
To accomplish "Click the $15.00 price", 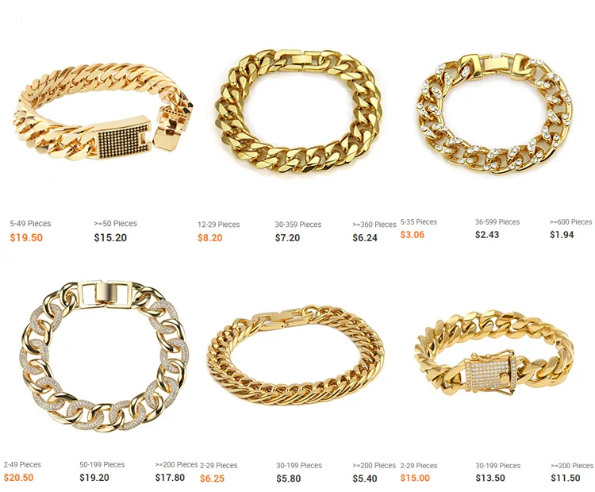I will (415, 478).
